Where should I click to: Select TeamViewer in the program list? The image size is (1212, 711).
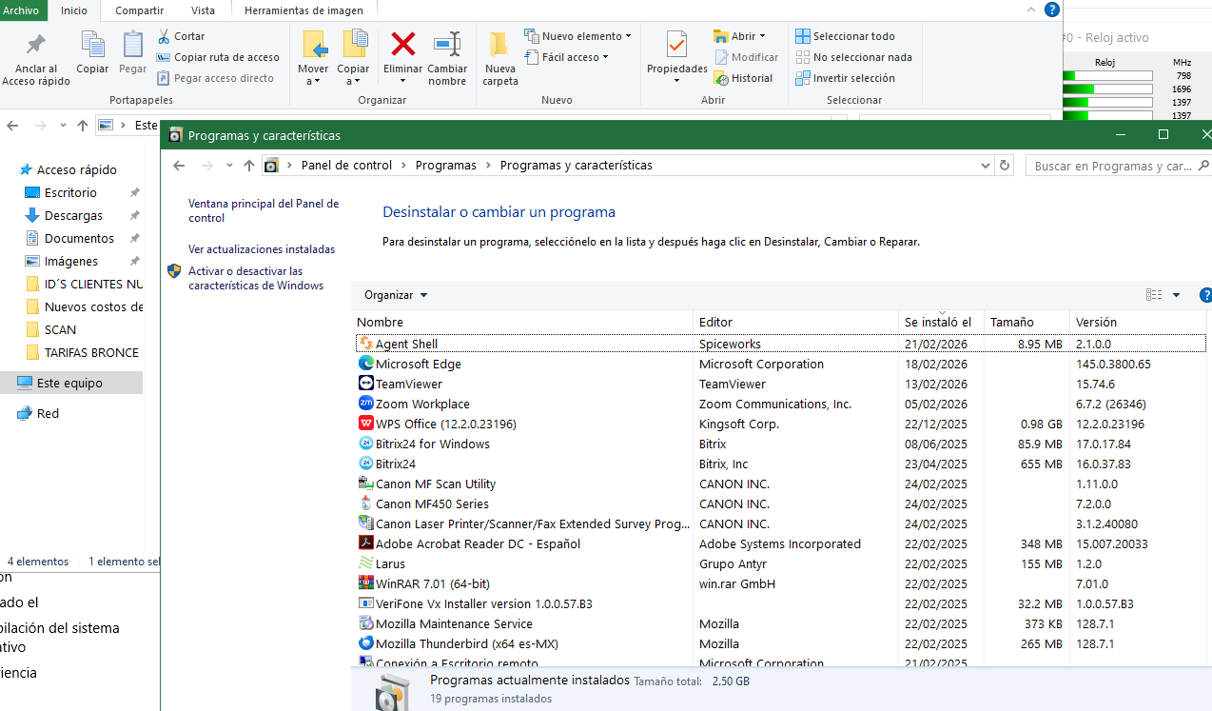pos(408,385)
